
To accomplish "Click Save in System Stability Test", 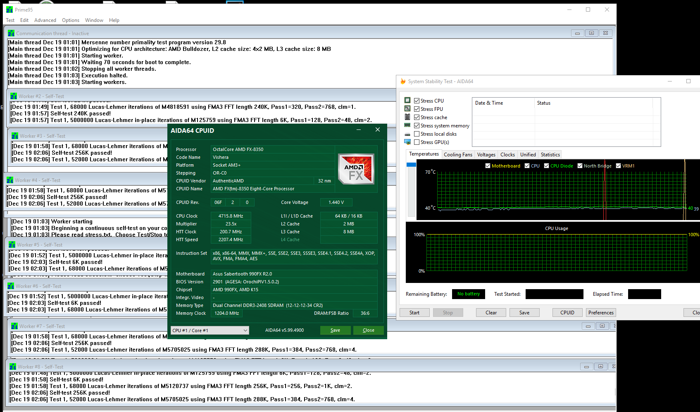I will pos(524,313).
